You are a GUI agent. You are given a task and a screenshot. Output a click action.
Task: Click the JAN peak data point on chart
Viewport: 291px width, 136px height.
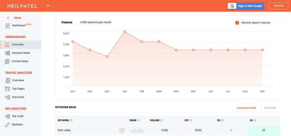click(x=125, y=32)
